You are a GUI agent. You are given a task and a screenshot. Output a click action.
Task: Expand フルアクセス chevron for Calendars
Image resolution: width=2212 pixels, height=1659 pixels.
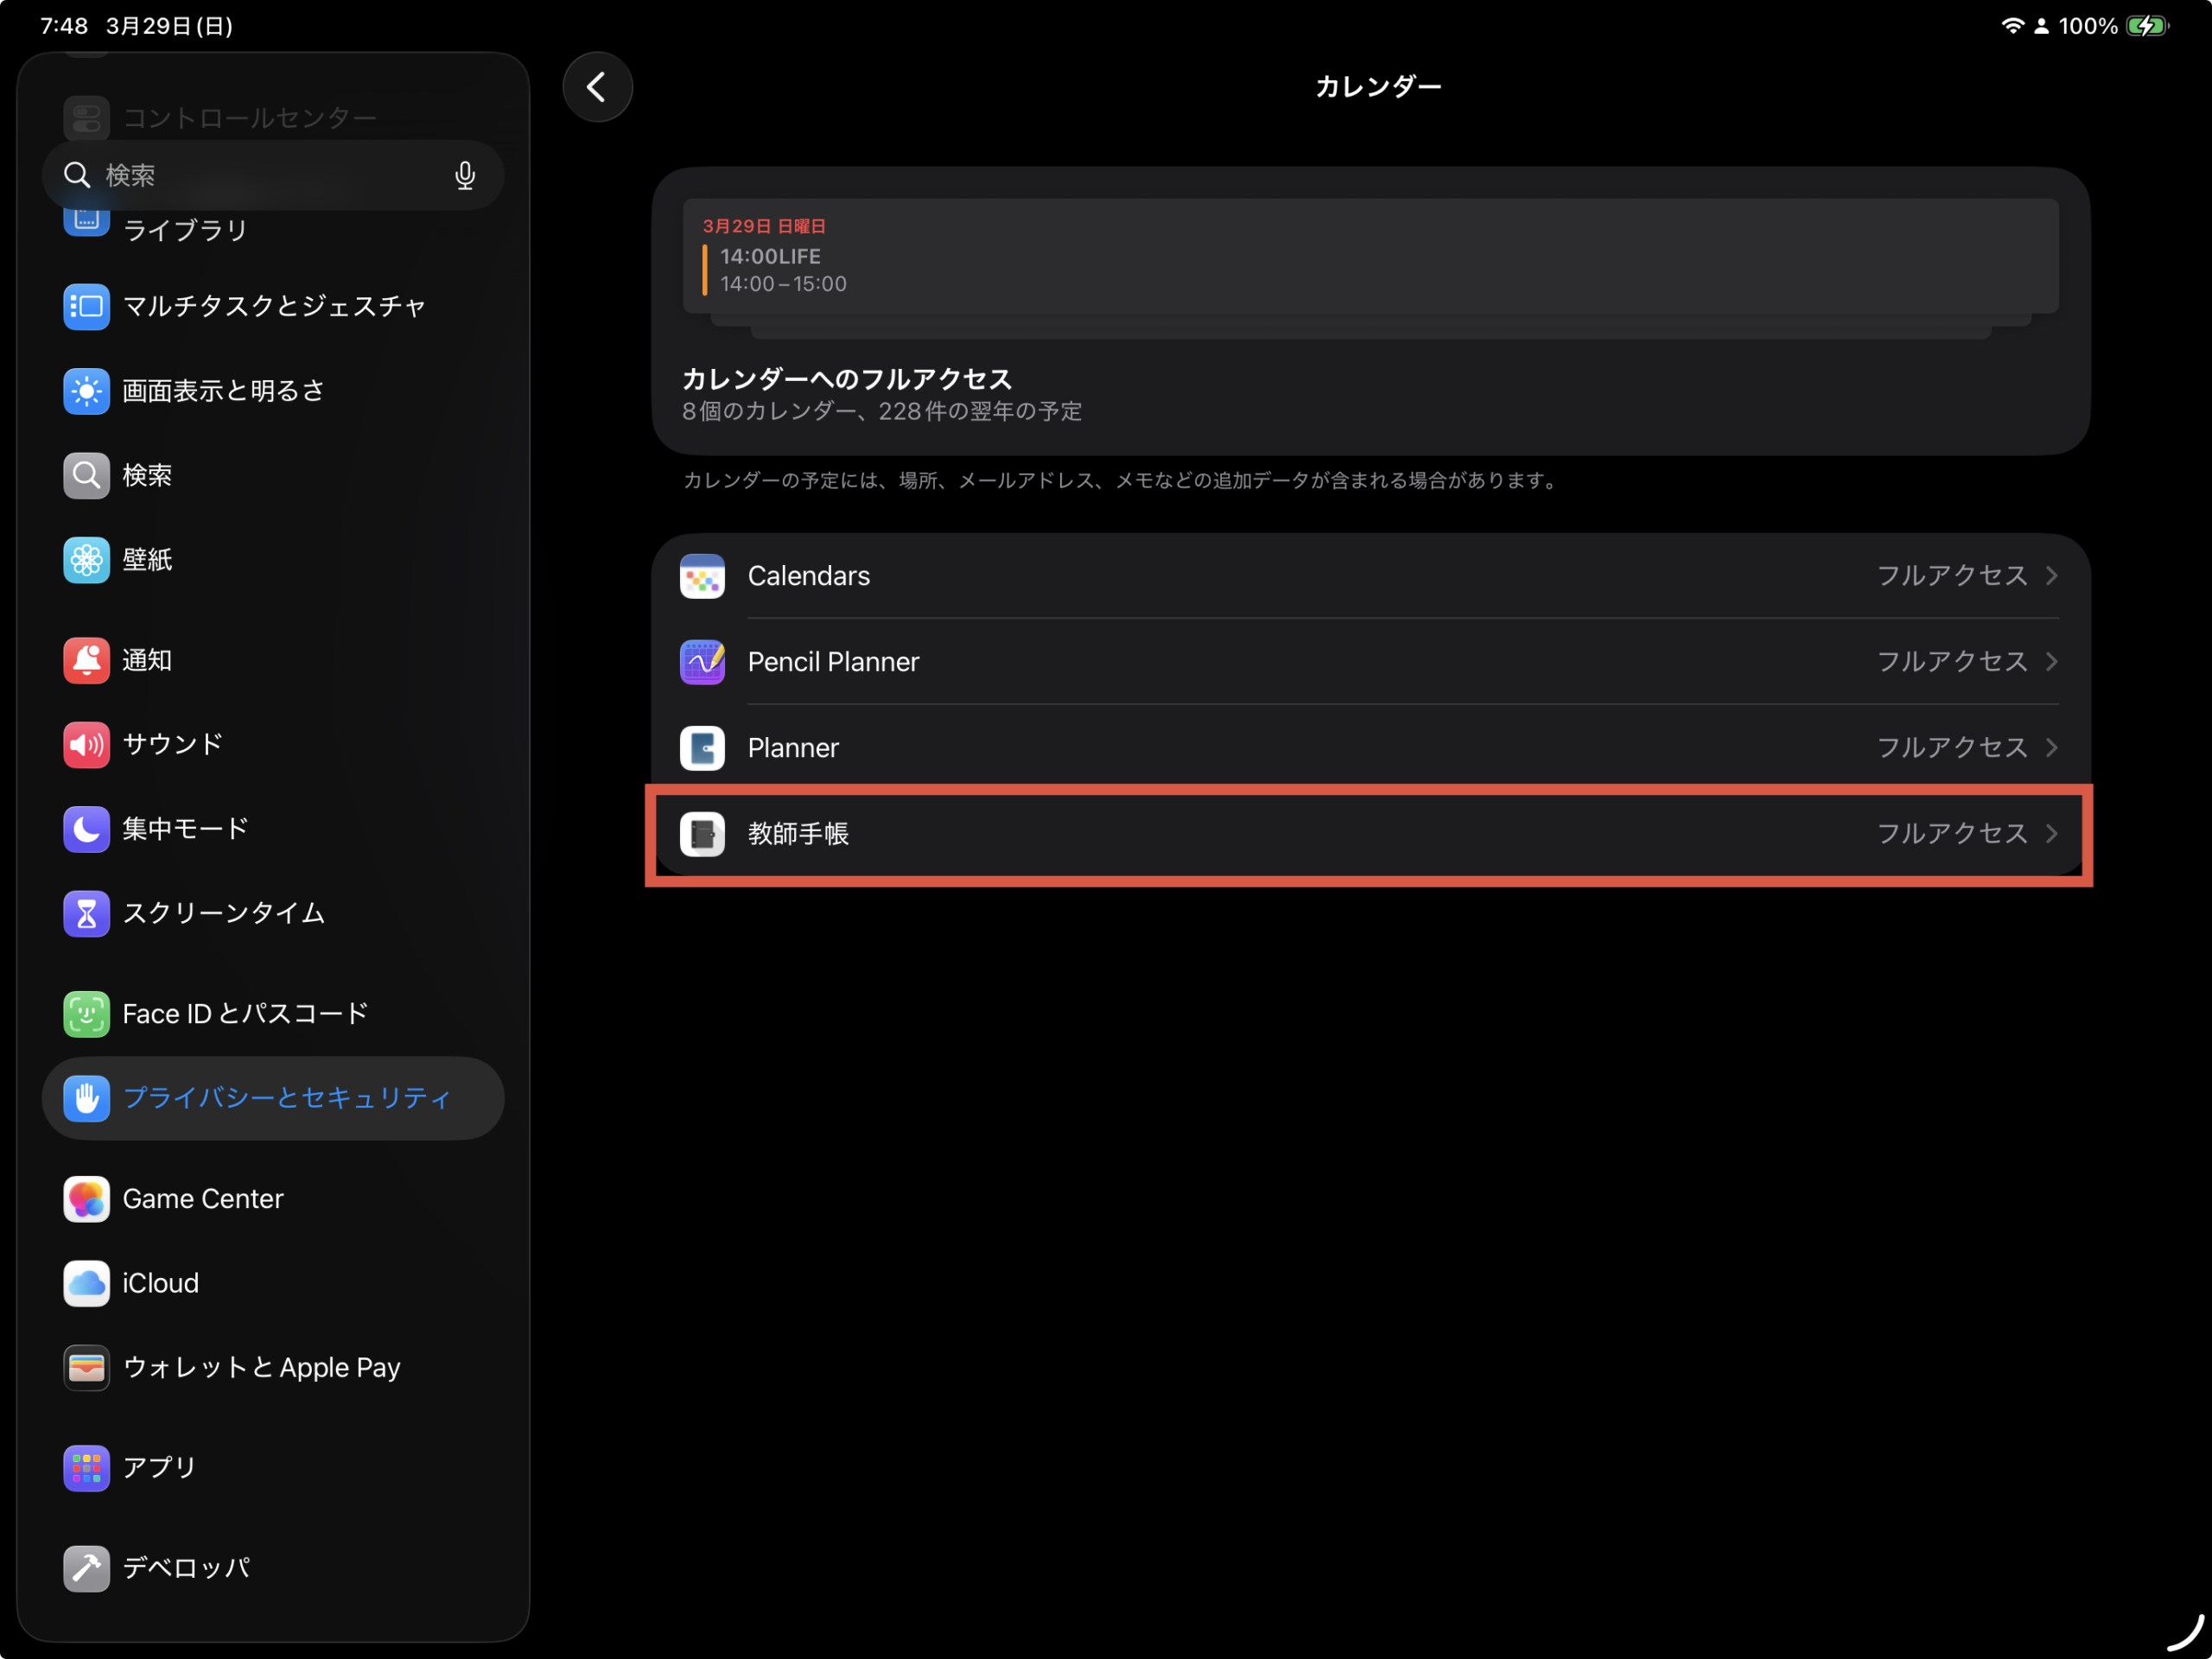(x=2051, y=576)
